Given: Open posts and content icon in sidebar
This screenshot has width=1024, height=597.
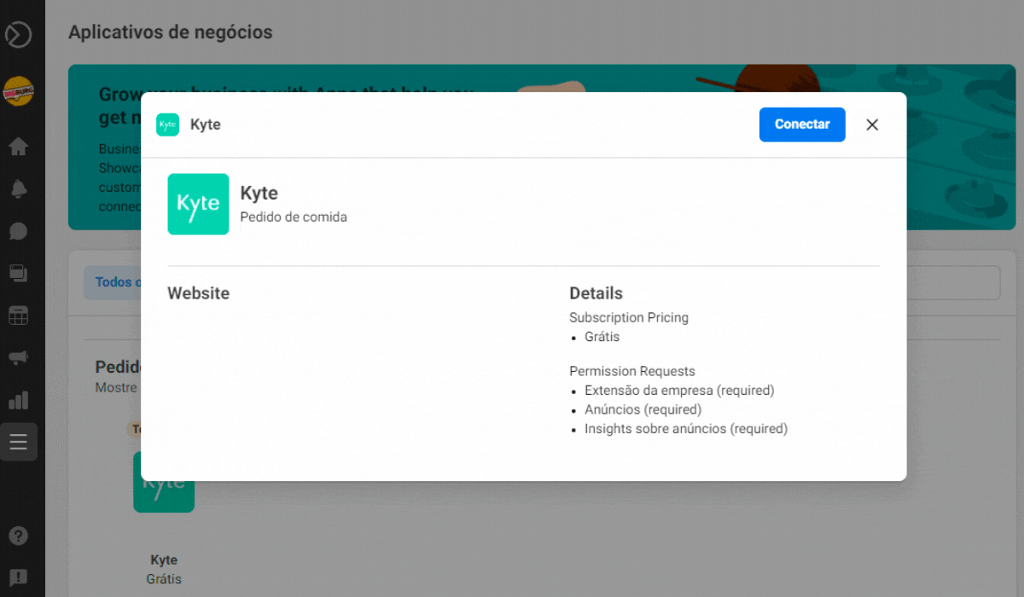Looking at the screenshot, I should point(18,273).
